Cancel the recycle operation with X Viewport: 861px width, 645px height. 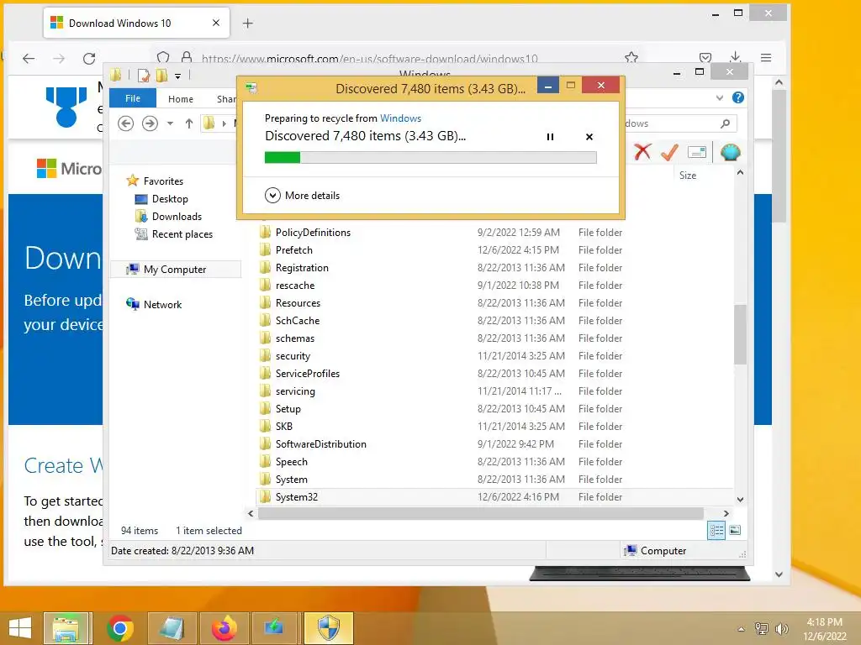pyautogui.click(x=589, y=137)
